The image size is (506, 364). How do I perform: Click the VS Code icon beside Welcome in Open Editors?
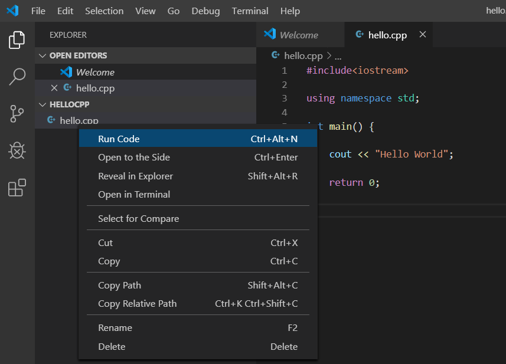point(66,72)
